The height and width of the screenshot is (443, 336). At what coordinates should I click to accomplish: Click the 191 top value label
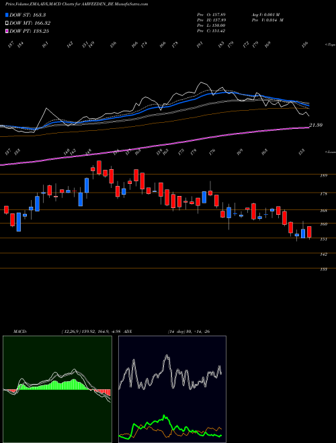[200, 45]
